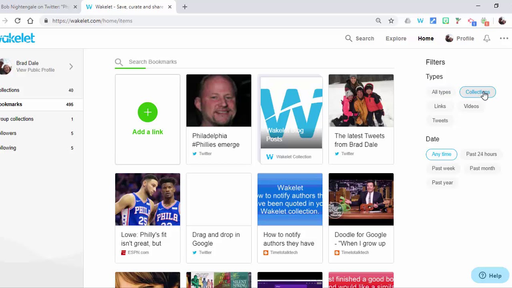Expand Brad Dale profile chevron
The height and width of the screenshot is (288, 512).
click(71, 66)
